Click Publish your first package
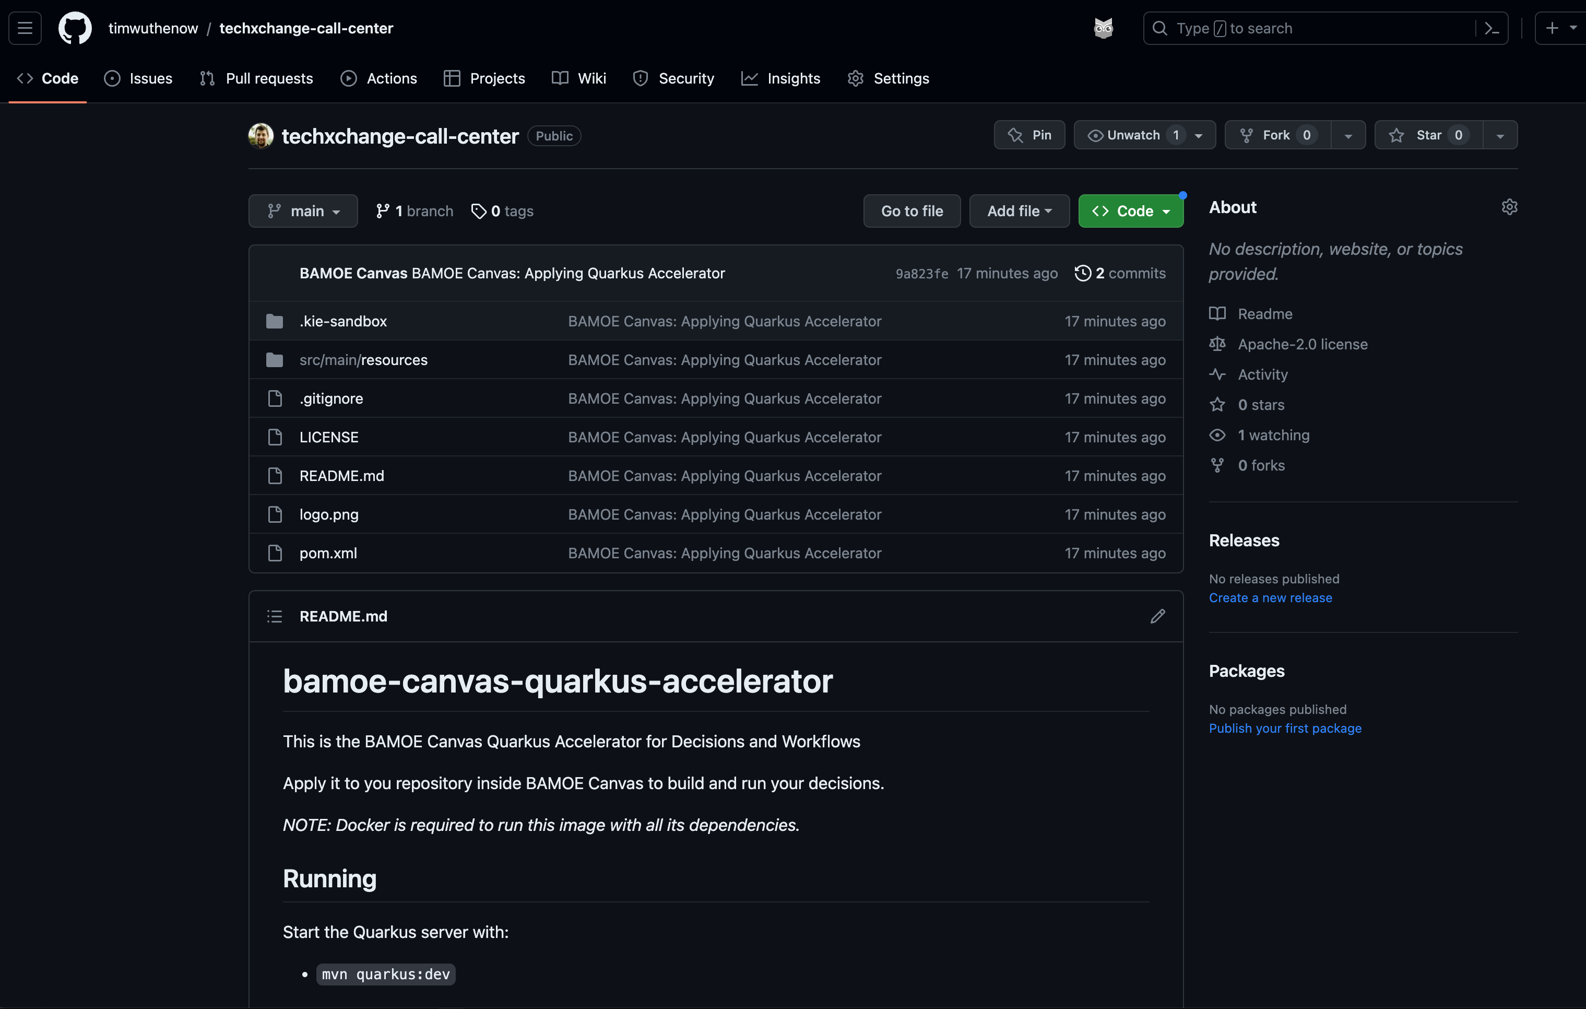 coord(1284,728)
